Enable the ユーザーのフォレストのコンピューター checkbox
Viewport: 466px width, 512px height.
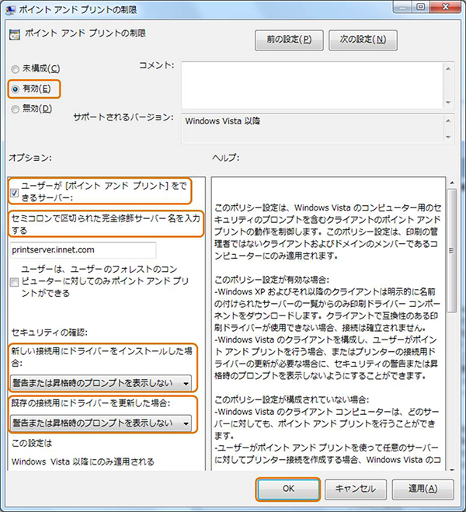16,281
